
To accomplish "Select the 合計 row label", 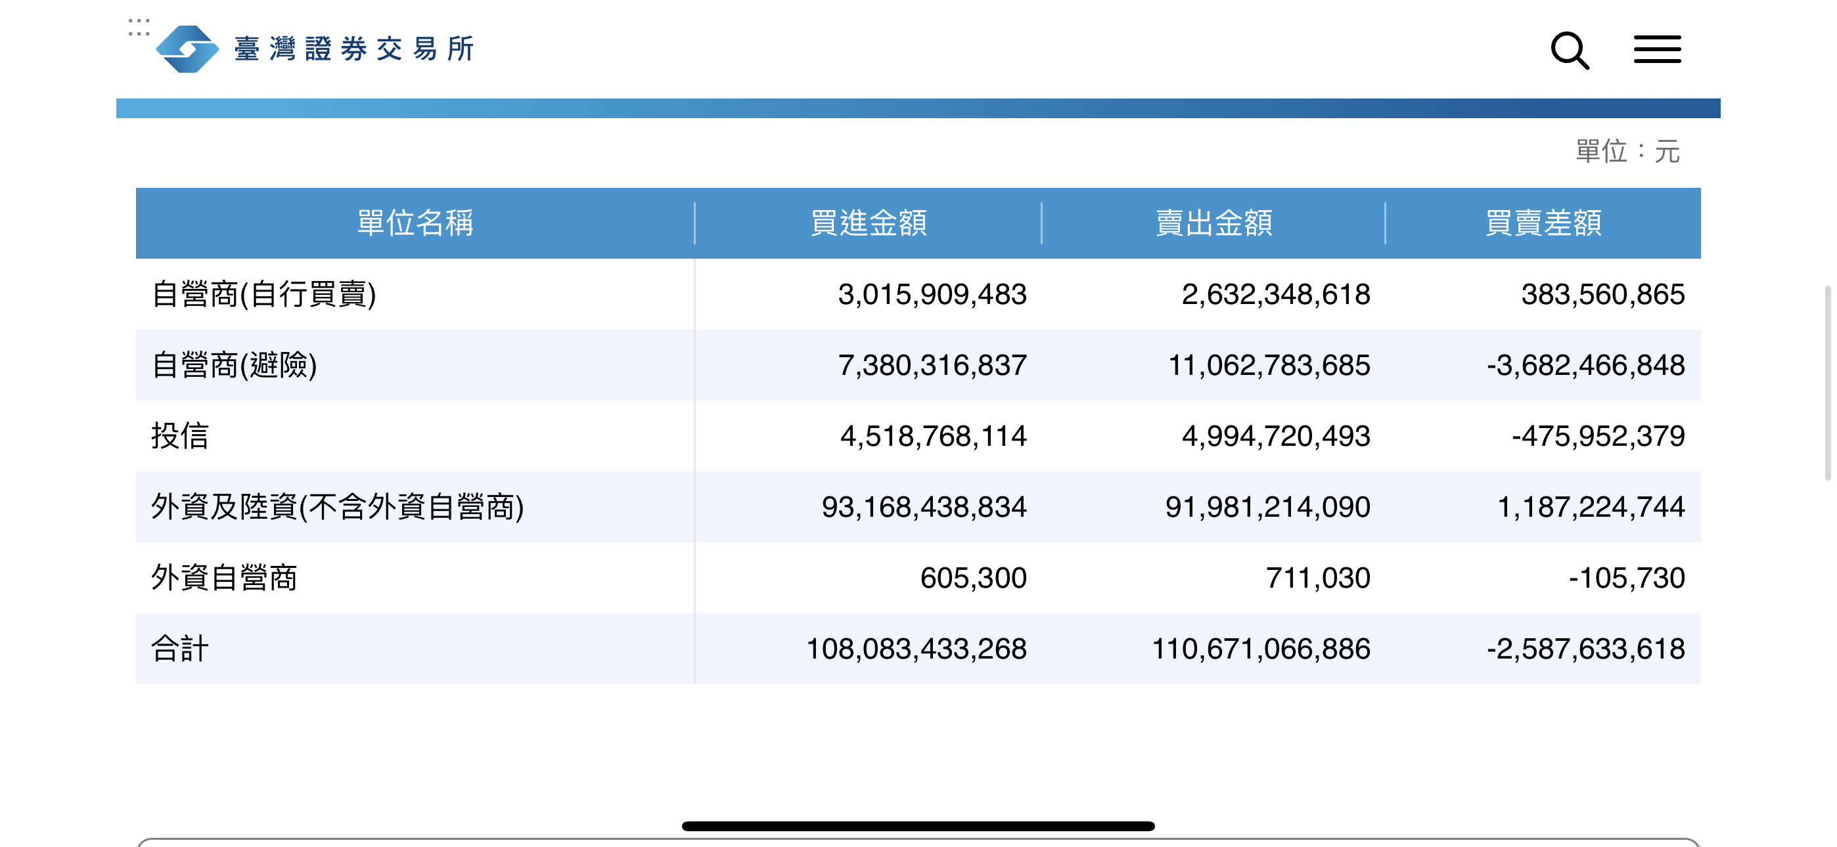I will pos(180,649).
